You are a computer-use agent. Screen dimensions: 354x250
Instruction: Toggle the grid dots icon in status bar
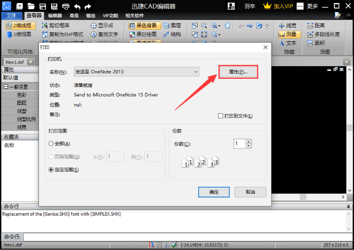point(159,245)
